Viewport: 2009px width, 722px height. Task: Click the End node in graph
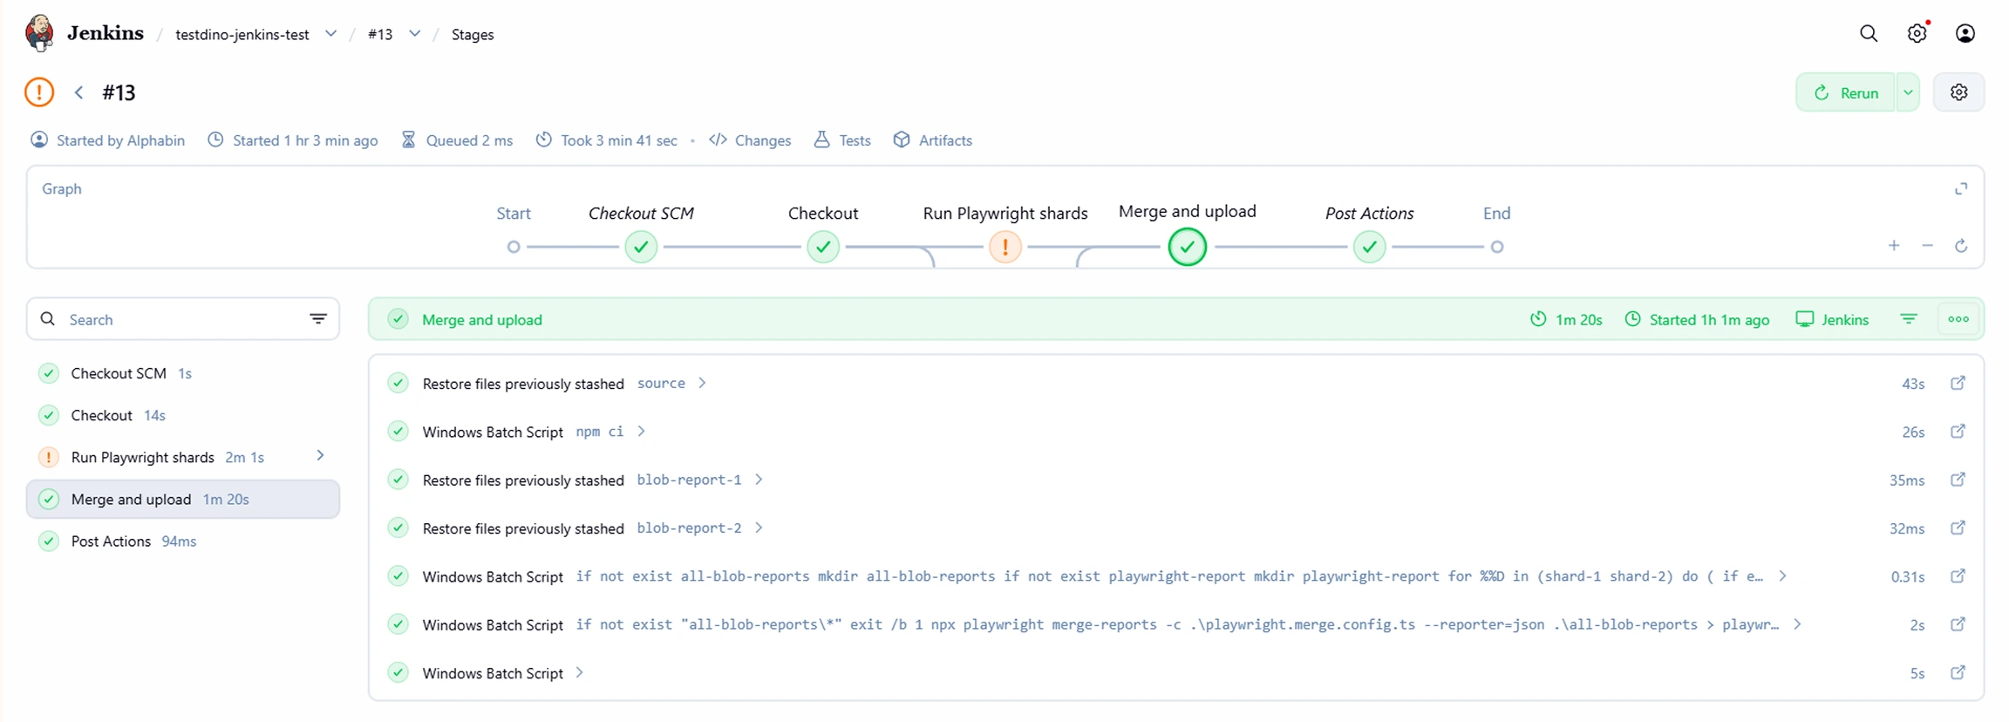(1497, 247)
